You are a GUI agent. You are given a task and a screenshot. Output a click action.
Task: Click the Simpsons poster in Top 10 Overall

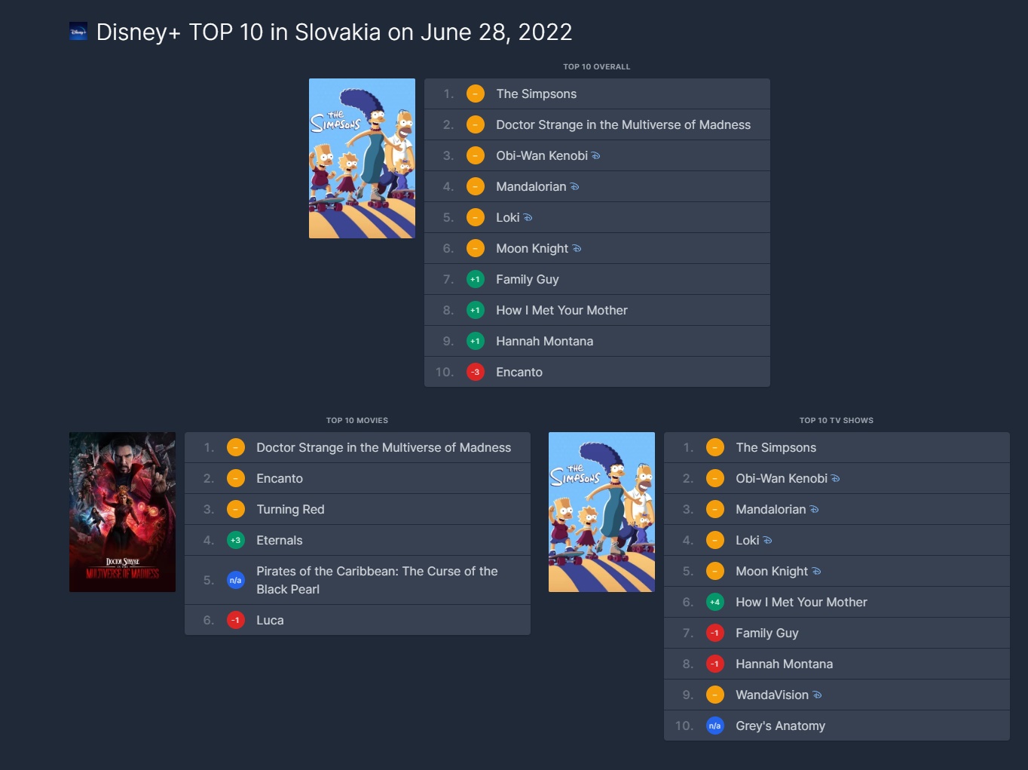coord(362,158)
